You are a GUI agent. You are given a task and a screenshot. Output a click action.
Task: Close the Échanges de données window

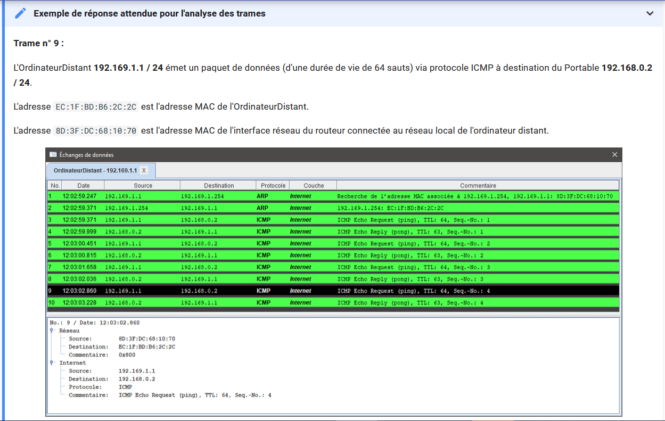tap(614, 155)
